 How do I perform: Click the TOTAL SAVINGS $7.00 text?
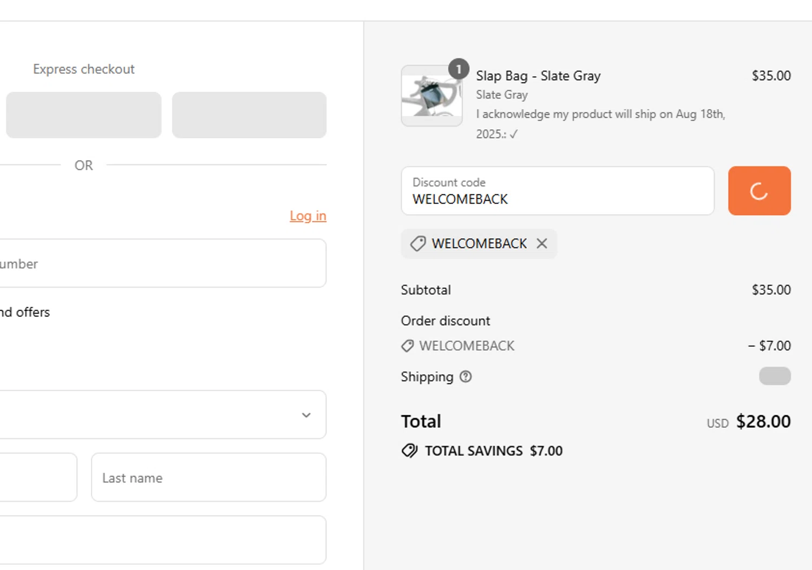494,450
